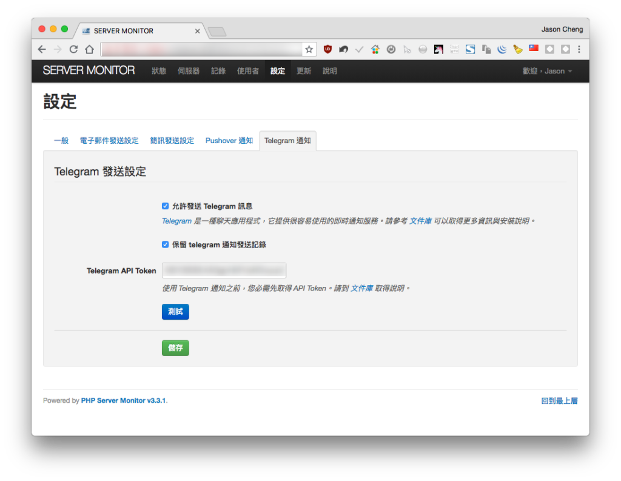
Task: Open the uBlock Origin shield extension
Action: tap(327, 50)
